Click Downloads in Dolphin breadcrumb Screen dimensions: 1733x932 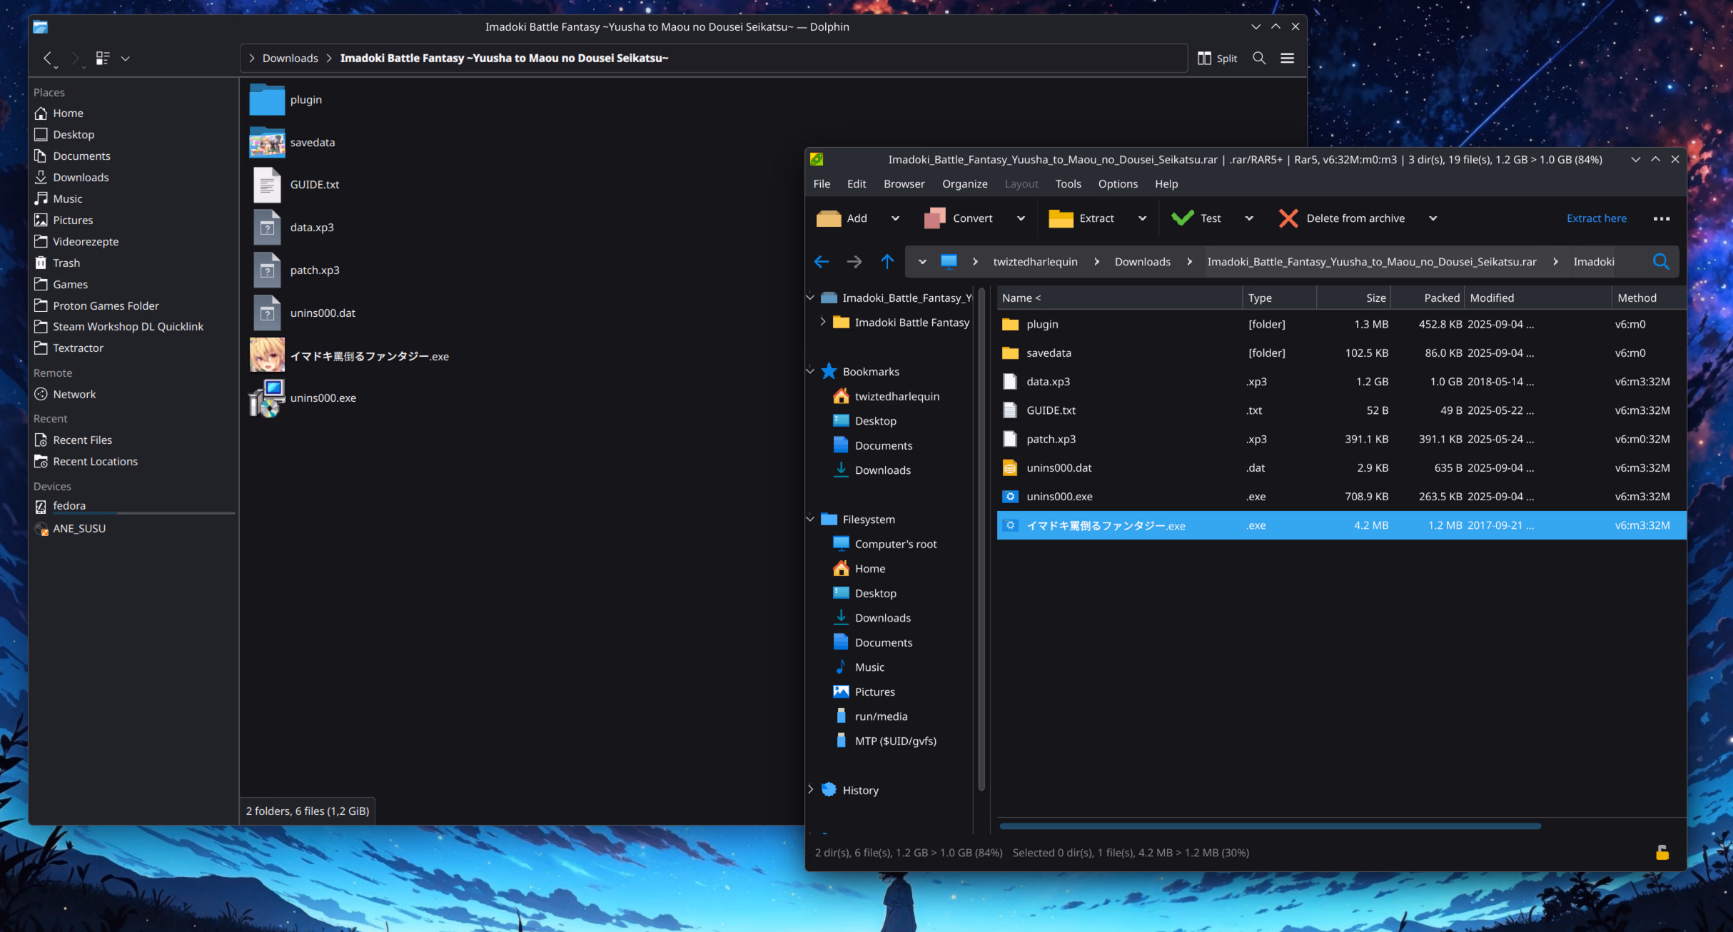pyautogui.click(x=290, y=59)
